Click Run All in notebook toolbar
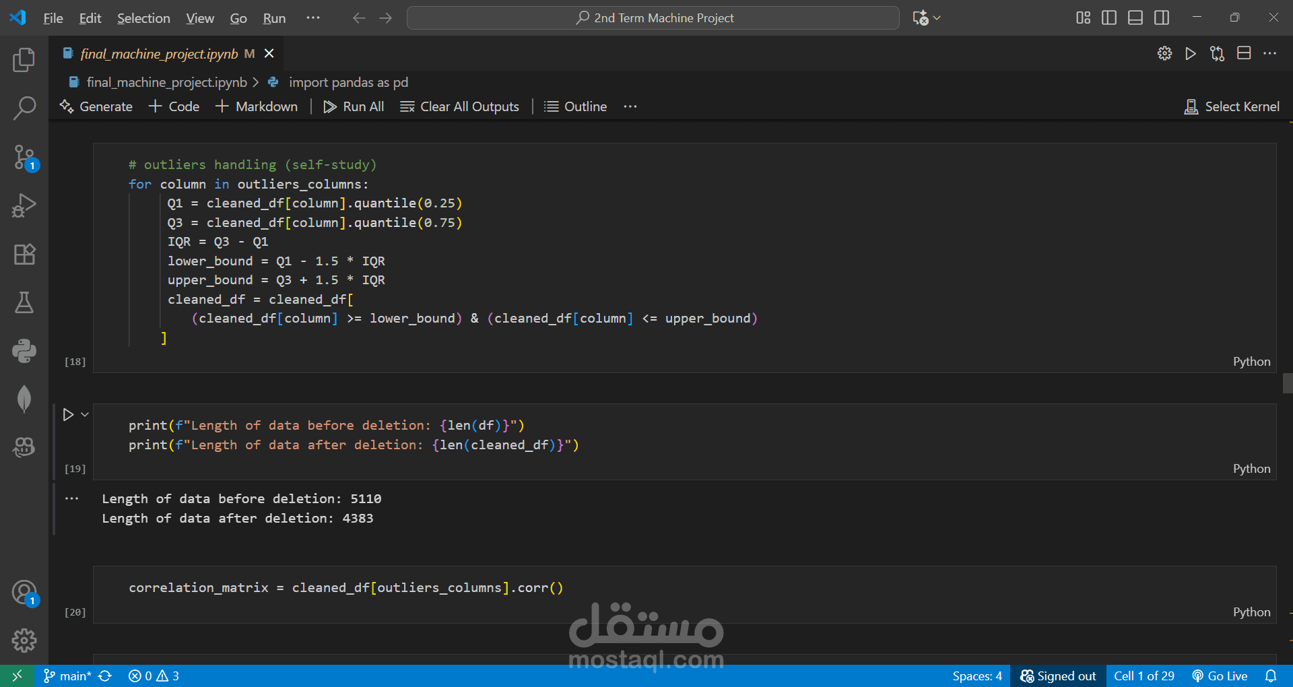The image size is (1293, 687). point(354,106)
